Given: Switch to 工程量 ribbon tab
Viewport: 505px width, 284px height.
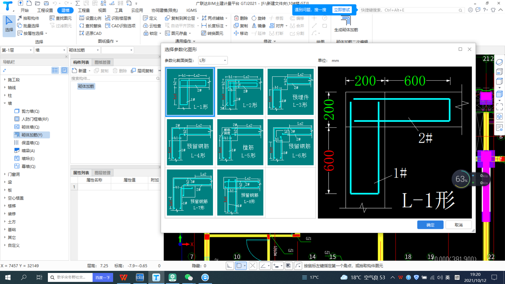Looking at the screenshot, I should (x=84, y=10).
